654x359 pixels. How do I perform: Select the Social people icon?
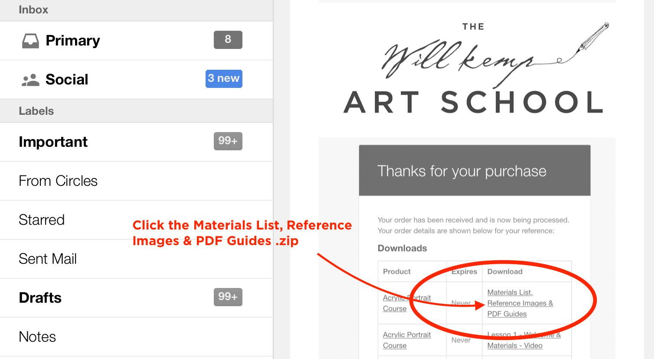[x=30, y=79]
